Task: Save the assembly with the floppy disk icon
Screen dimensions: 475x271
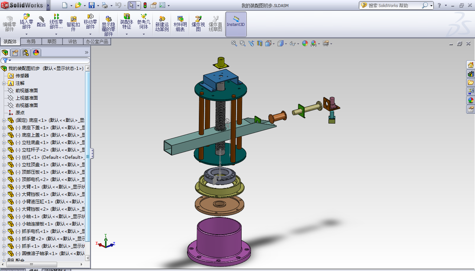Action: click(x=92, y=5)
